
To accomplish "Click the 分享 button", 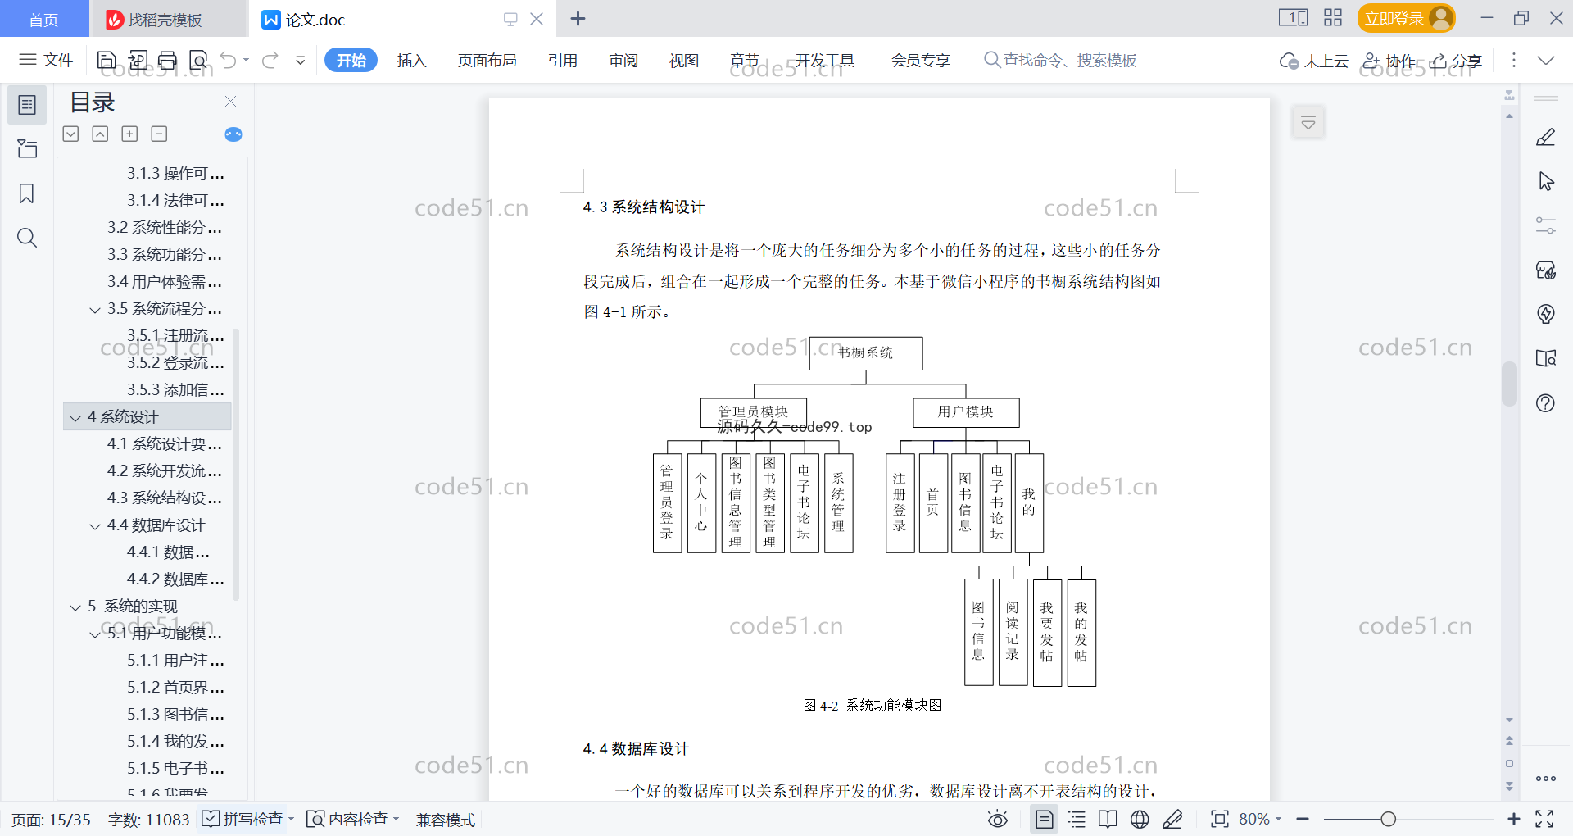I will [1456, 60].
